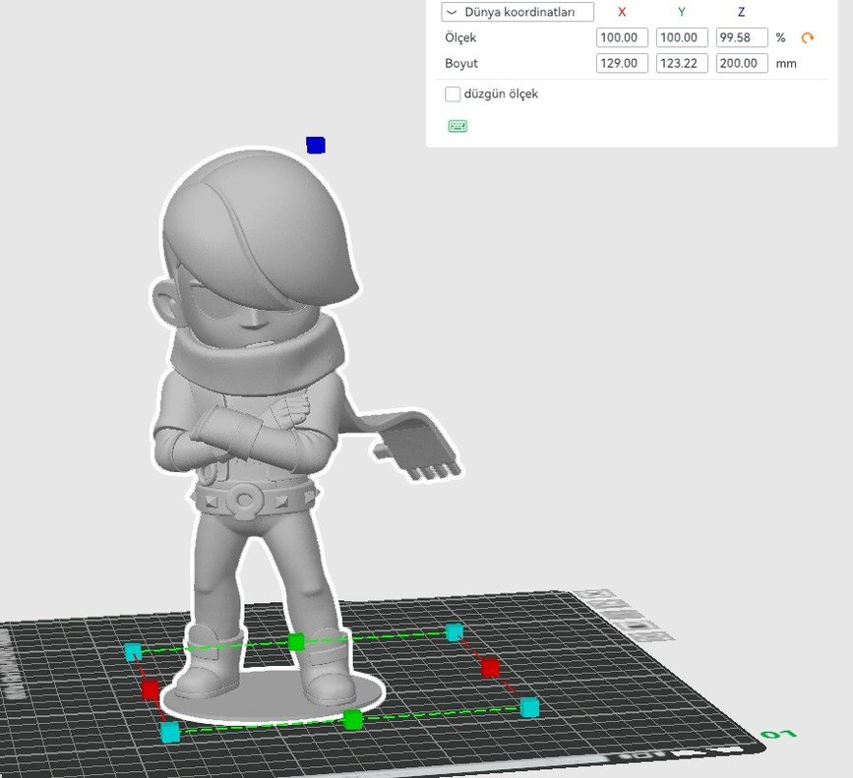
Task: Click the cyan corner handle at back-right
Action: [454, 632]
